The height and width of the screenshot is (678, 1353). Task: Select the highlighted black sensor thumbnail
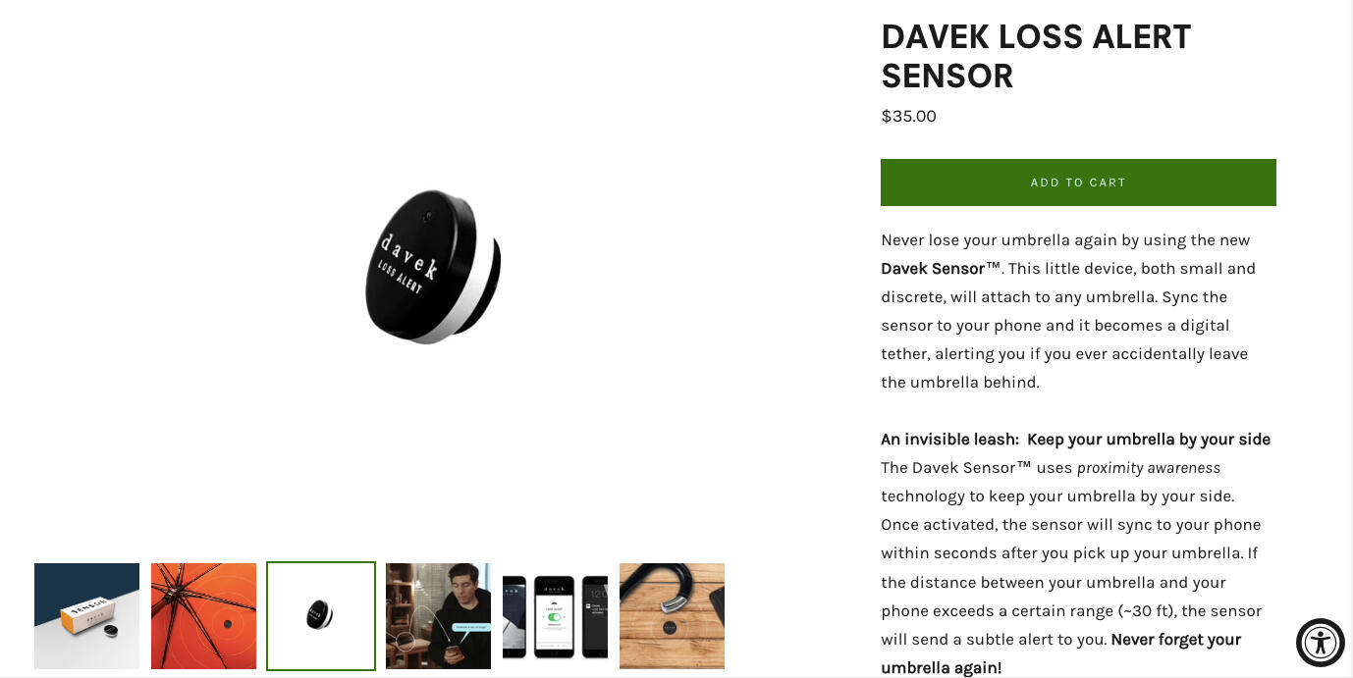coord(321,616)
